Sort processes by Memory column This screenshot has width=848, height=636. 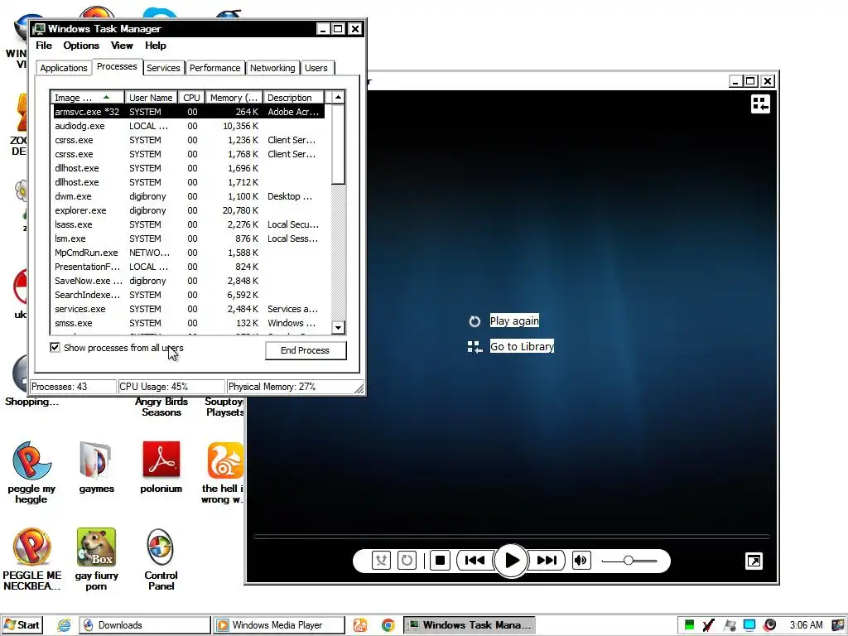click(x=234, y=98)
